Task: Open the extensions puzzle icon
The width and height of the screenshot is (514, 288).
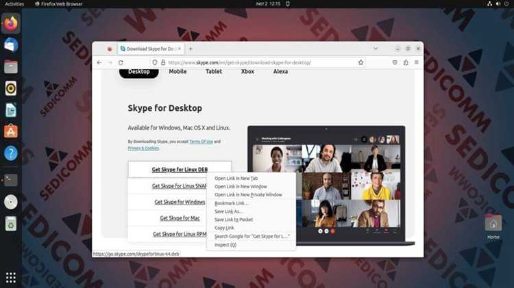Action: 406,62
